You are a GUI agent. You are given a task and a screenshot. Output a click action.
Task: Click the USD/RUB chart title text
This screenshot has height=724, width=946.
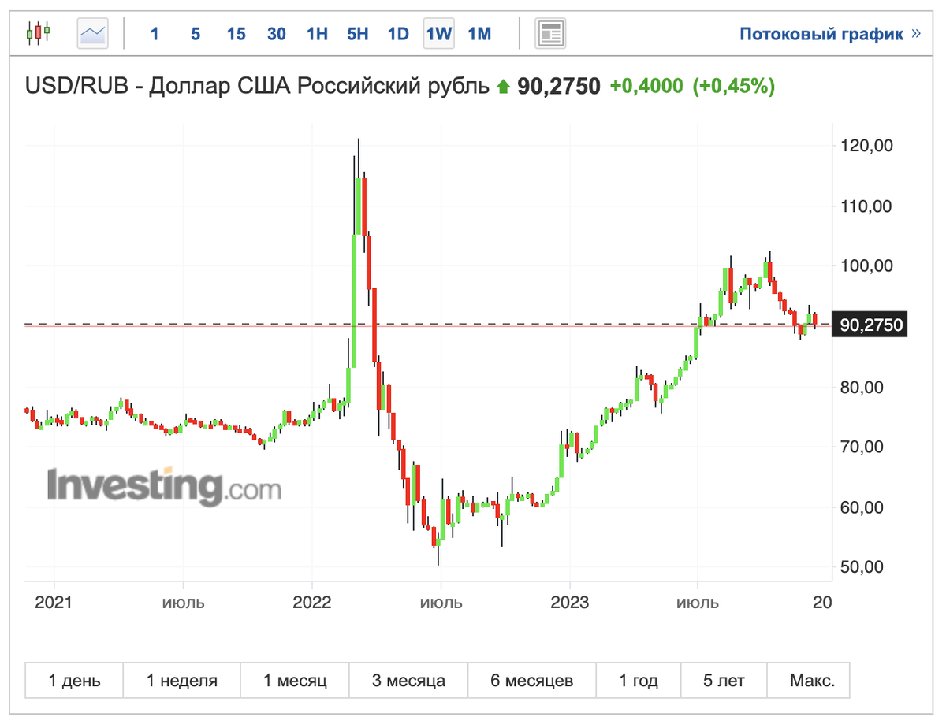tap(258, 86)
